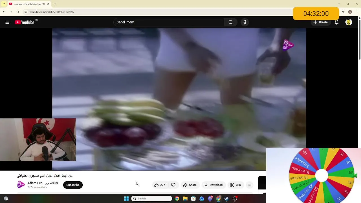
Task: Open Discord from the taskbar
Action: (x=210, y=198)
